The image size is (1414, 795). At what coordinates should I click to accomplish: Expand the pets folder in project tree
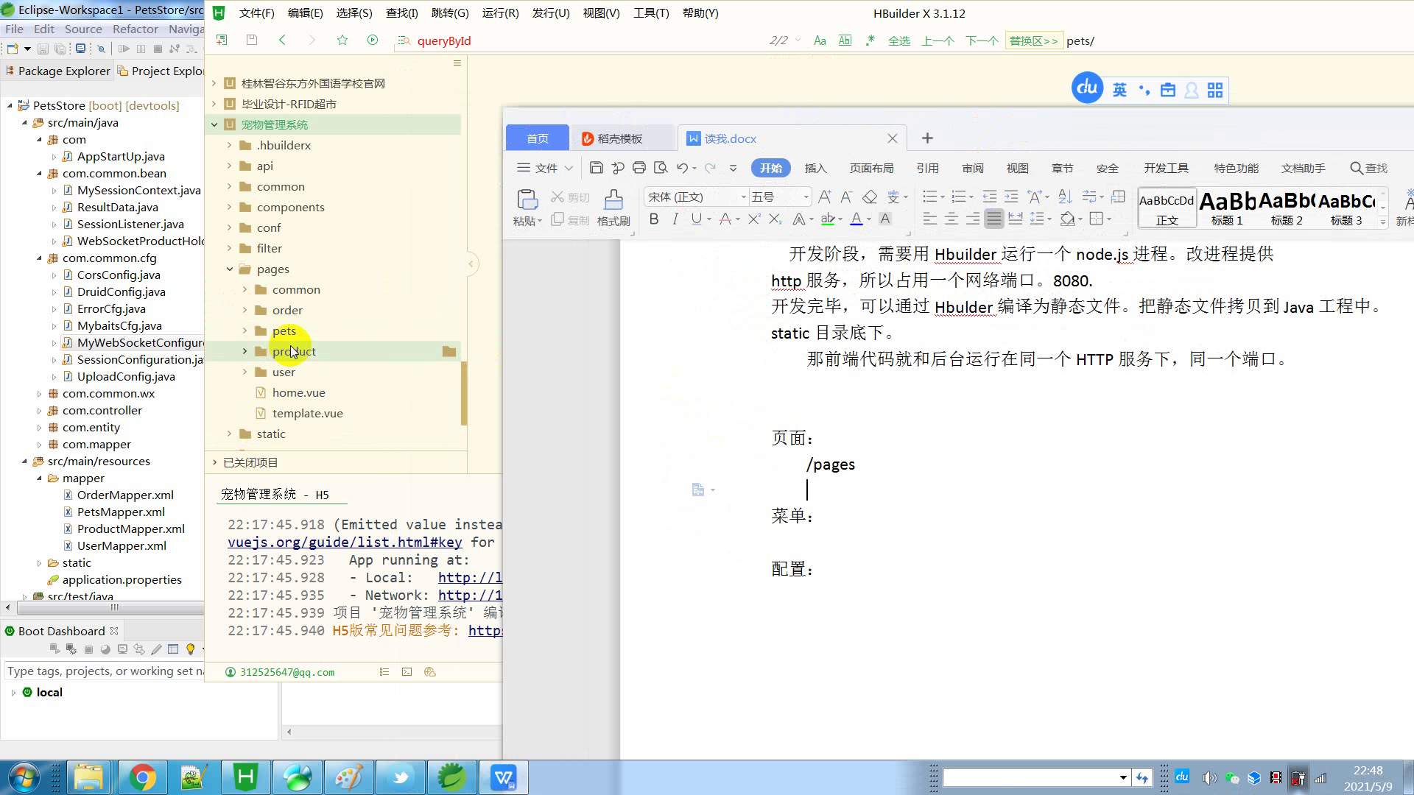[245, 331]
